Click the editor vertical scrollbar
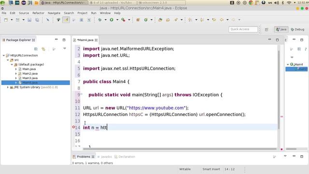Screen dimensions: 309x174 coord(279,90)
